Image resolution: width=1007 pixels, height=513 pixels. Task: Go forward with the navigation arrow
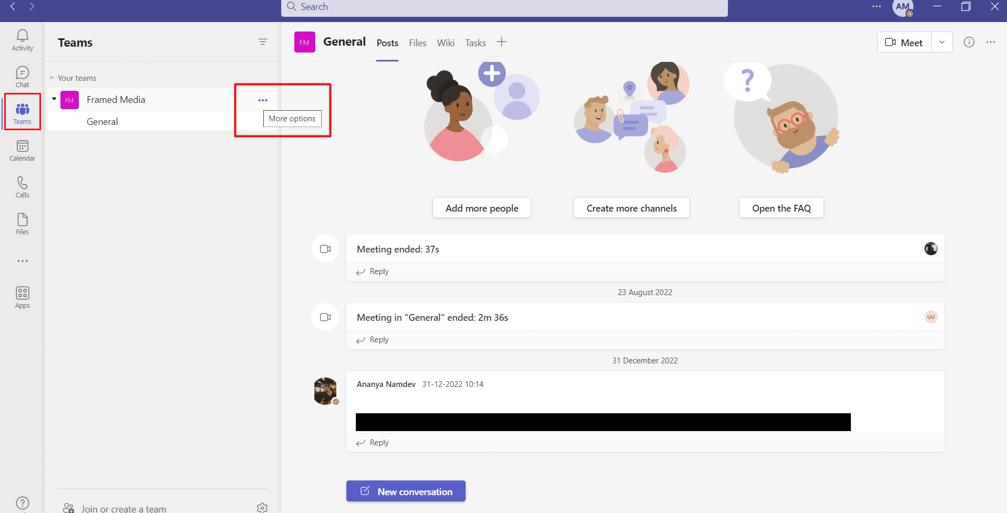[32, 6]
